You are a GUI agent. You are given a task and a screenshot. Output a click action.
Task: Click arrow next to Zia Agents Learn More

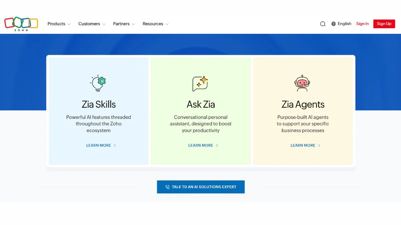pos(319,145)
